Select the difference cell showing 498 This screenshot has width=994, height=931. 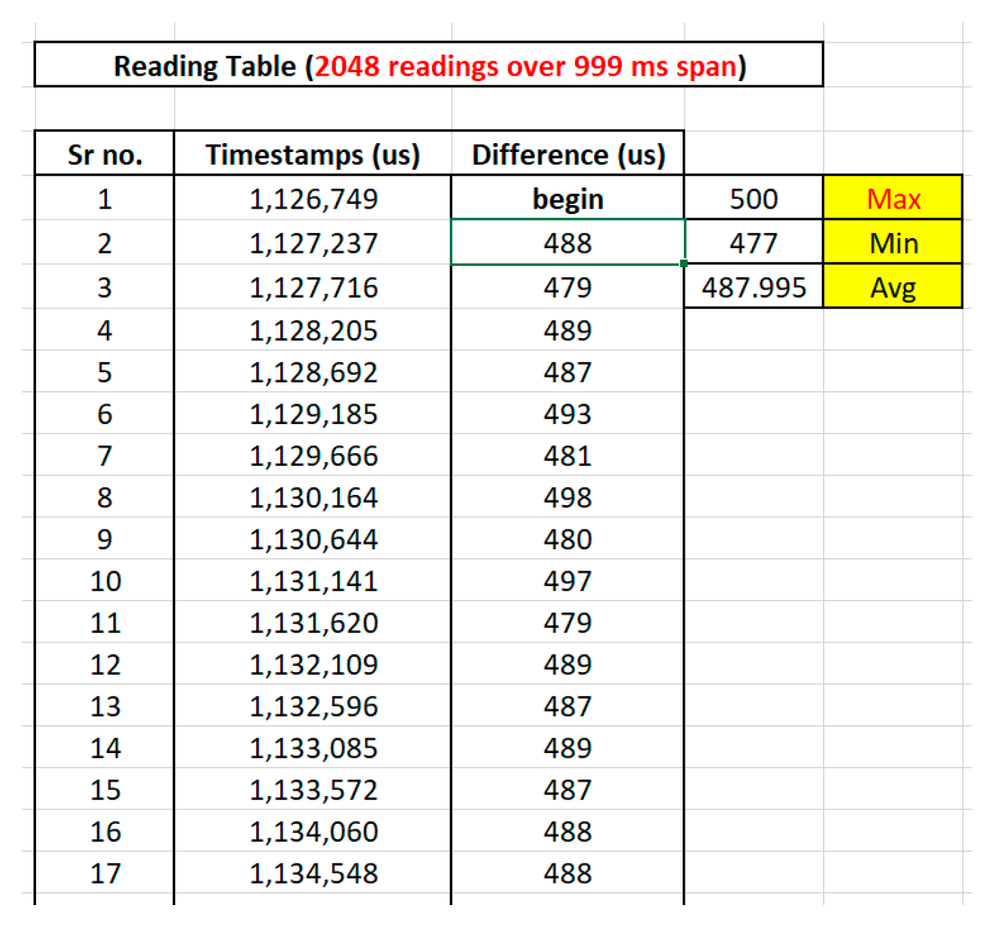tap(568, 498)
